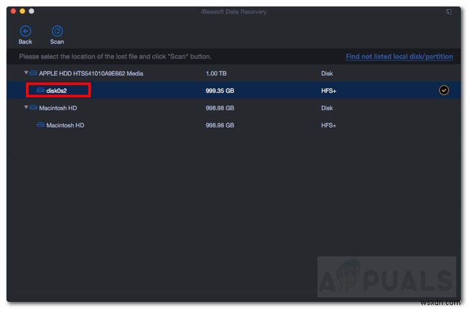This screenshot has width=468, height=309.
Task: Select the nested Macintosh HD volume name
Action: tap(65, 125)
